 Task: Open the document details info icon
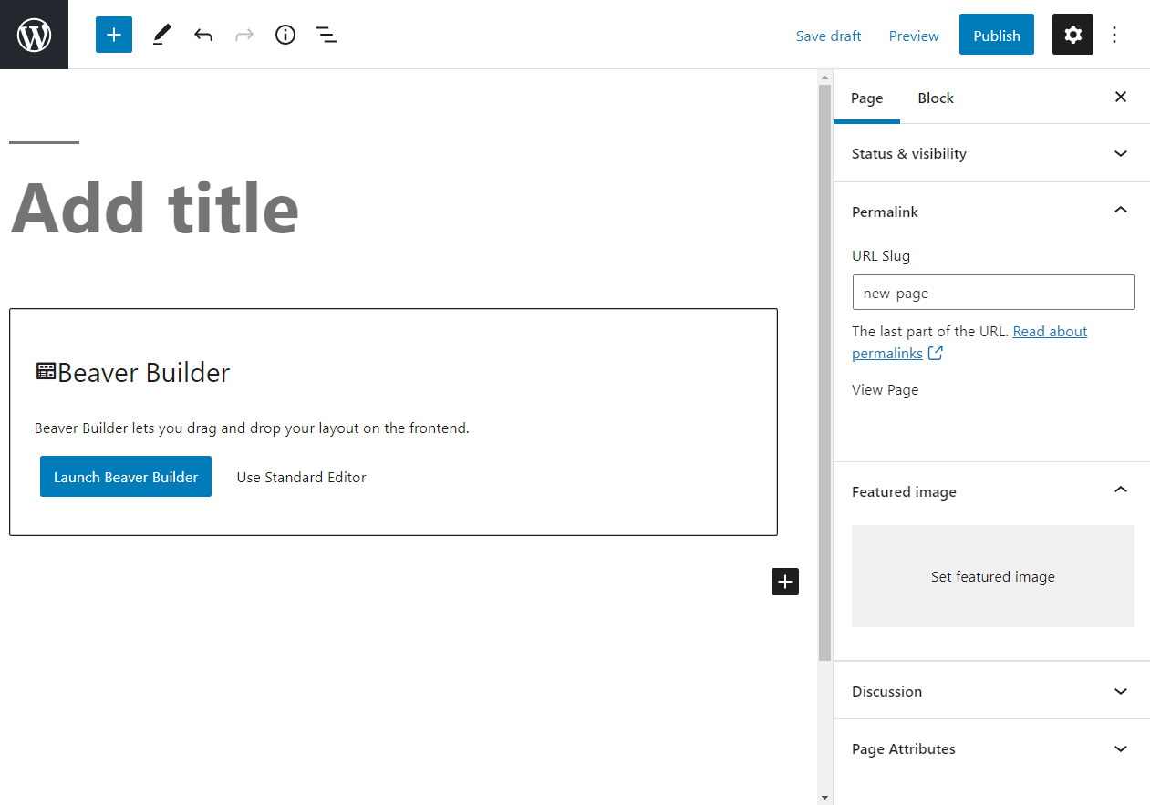pyautogui.click(x=285, y=35)
